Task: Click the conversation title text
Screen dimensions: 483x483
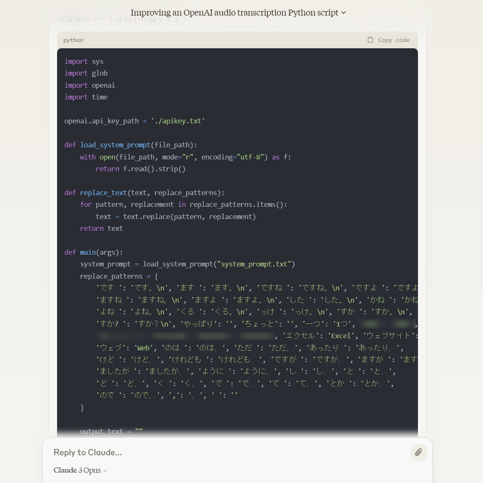Action: click(x=235, y=13)
